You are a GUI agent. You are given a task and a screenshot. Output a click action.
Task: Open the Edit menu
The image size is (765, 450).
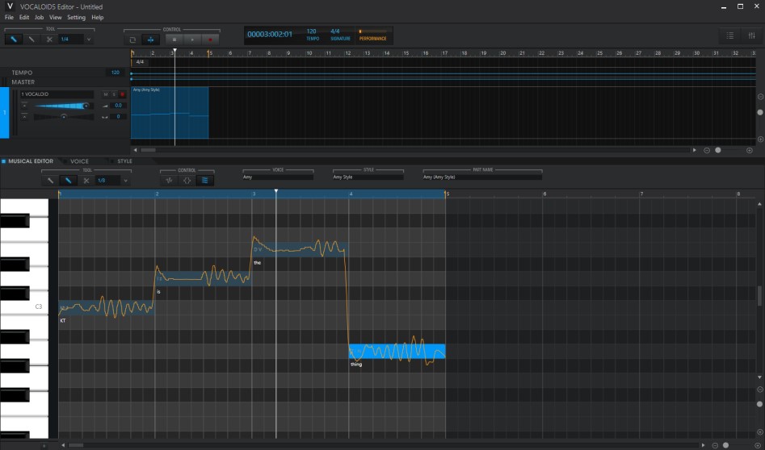click(x=24, y=18)
